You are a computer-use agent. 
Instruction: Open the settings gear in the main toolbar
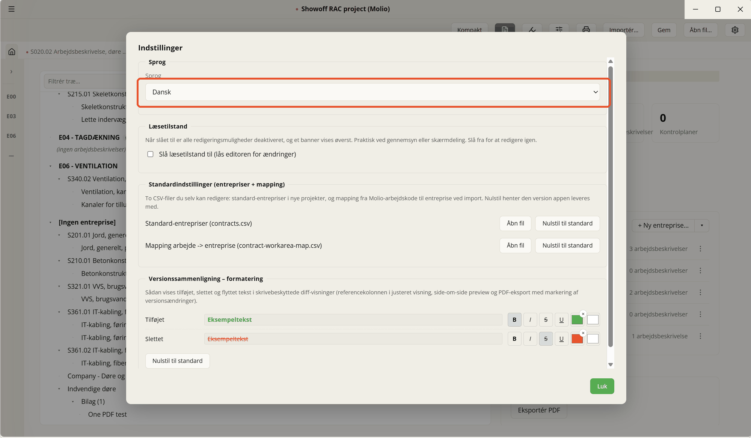coord(735,30)
